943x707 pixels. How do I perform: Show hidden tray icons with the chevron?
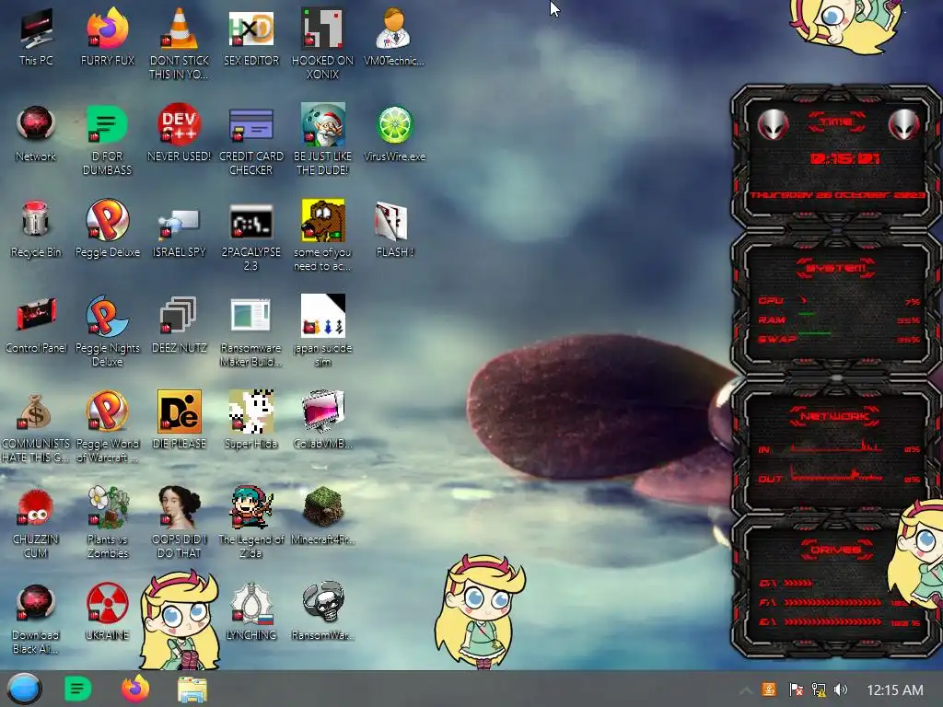tap(745, 690)
